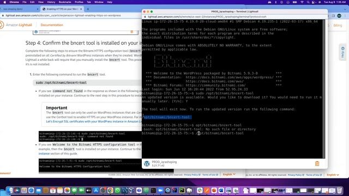Screen dimensions: 349x196
Task: Open the Terms of Use link in the right footer
Action: coord(314,175)
